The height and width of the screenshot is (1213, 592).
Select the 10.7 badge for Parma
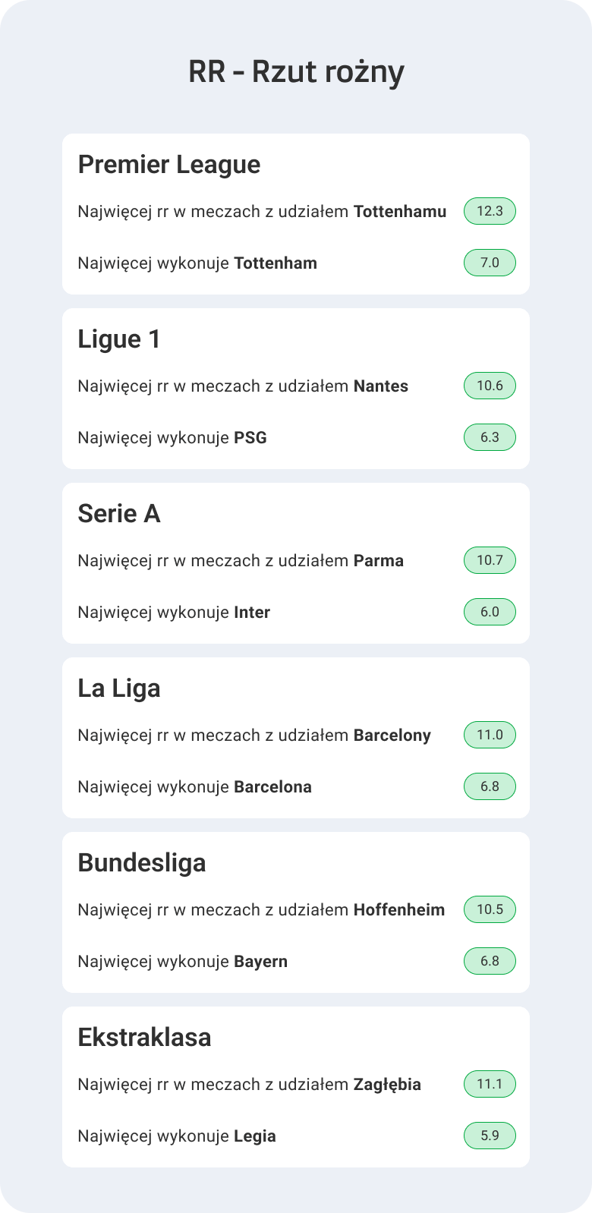tap(490, 560)
